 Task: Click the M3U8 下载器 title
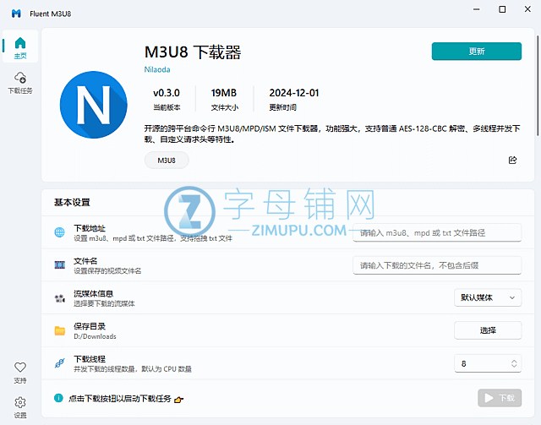pyautogui.click(x=193, y=52)
